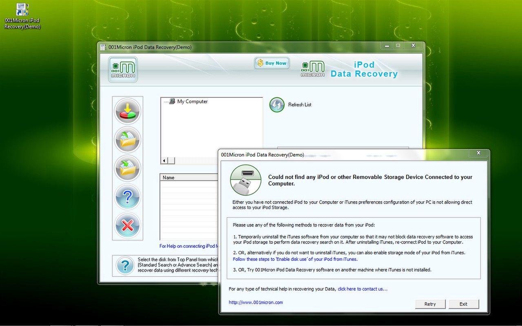
Task: Click the upper folder icon in sidebar
Action: point(128,140)
